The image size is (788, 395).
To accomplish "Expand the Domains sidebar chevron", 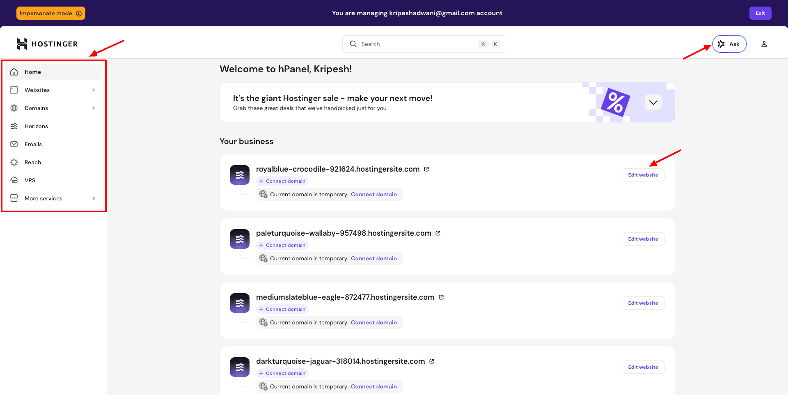I will tap(94, 108).
